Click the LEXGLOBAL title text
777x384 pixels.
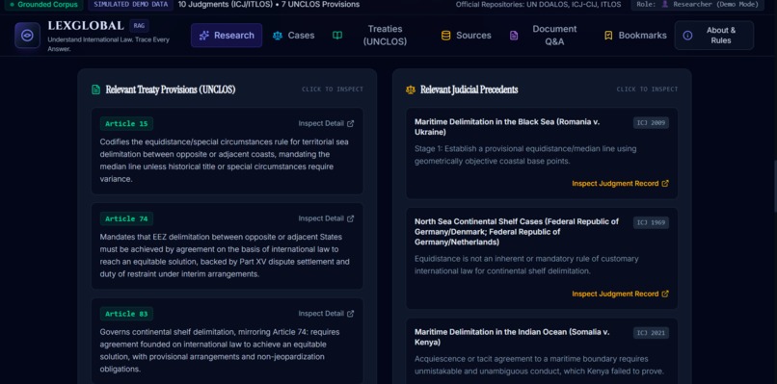86,26
